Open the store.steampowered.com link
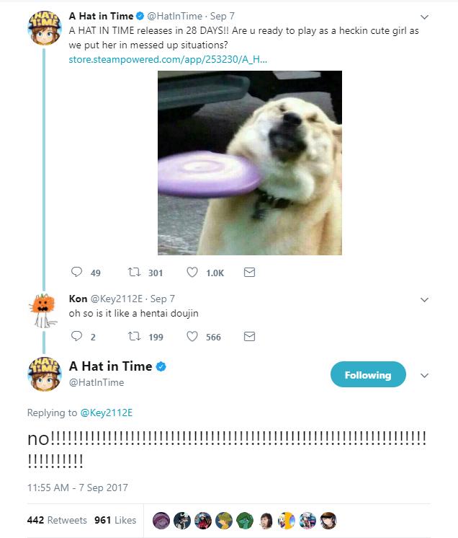 pos(168,58)
